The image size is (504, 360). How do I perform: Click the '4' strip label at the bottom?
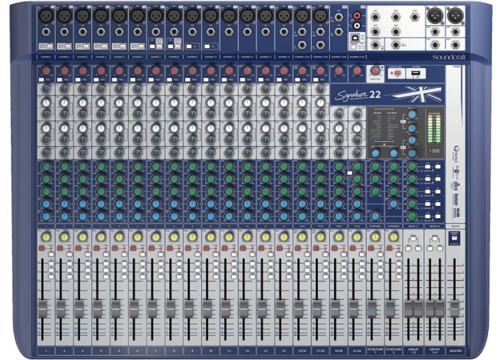101,351
